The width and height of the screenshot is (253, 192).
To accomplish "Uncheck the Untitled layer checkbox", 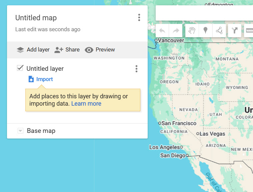I will (20, 68).
